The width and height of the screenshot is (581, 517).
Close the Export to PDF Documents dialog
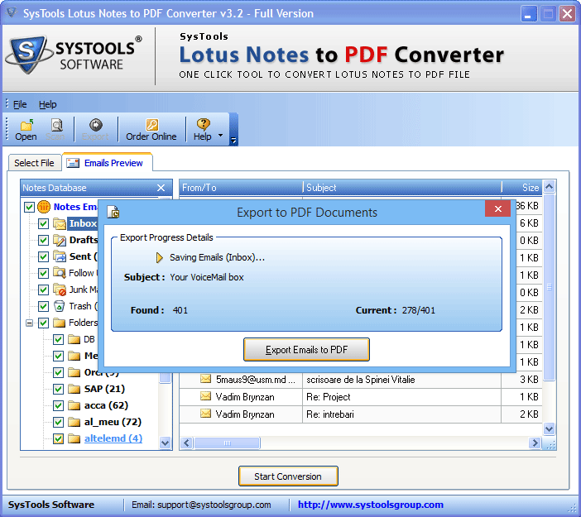(498, 209)
